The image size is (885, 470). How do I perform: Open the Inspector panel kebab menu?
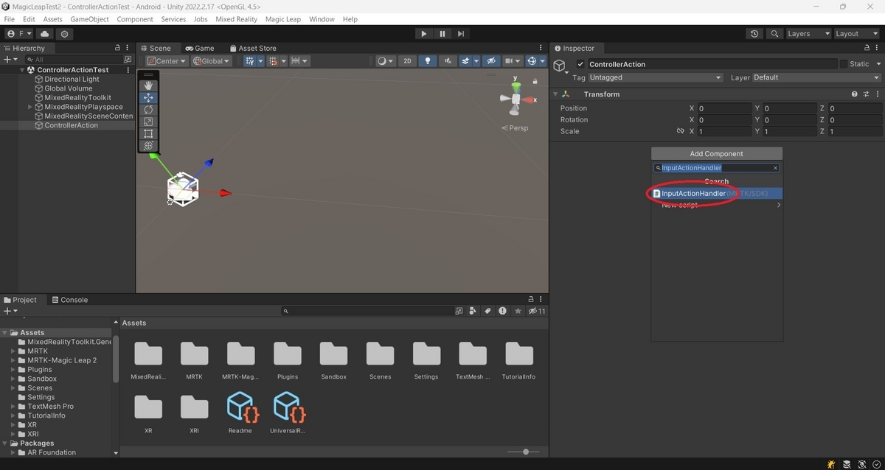[877, 48]
